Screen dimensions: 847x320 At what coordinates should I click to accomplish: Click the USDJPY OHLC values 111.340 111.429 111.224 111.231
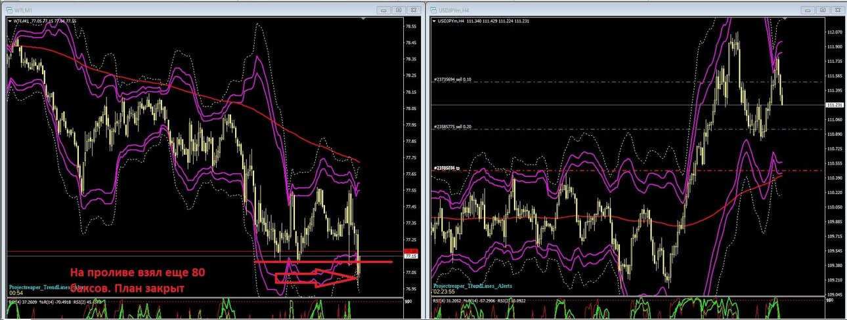click(498, 21)
